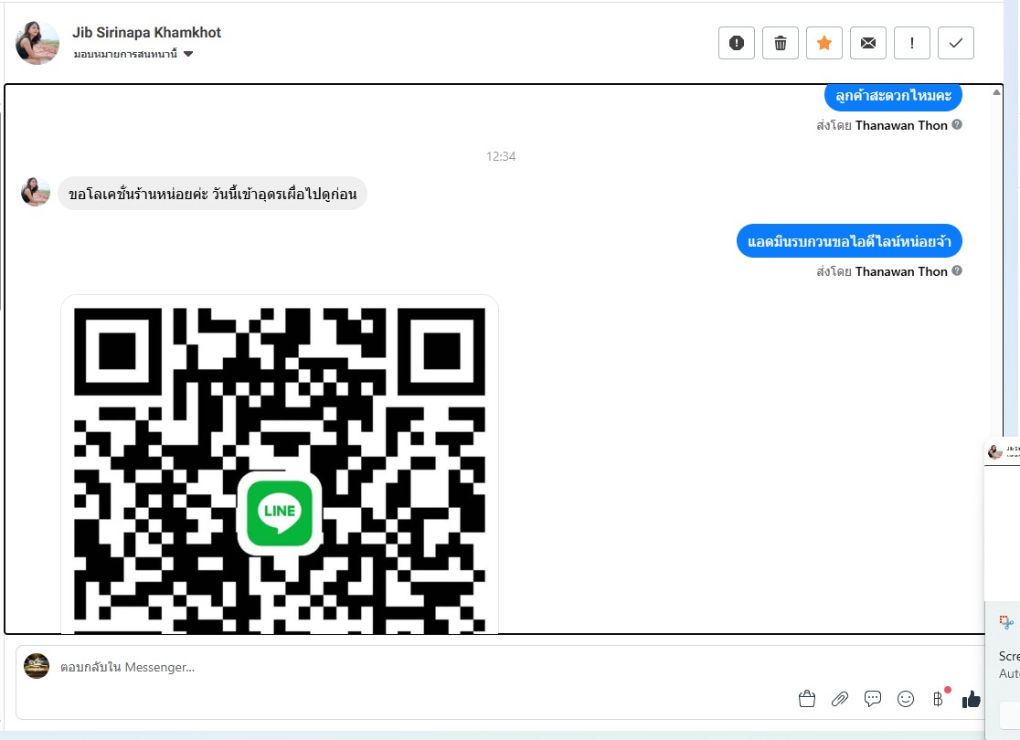
Task: Open saved replies speech bubble icon
Action: 872,699
